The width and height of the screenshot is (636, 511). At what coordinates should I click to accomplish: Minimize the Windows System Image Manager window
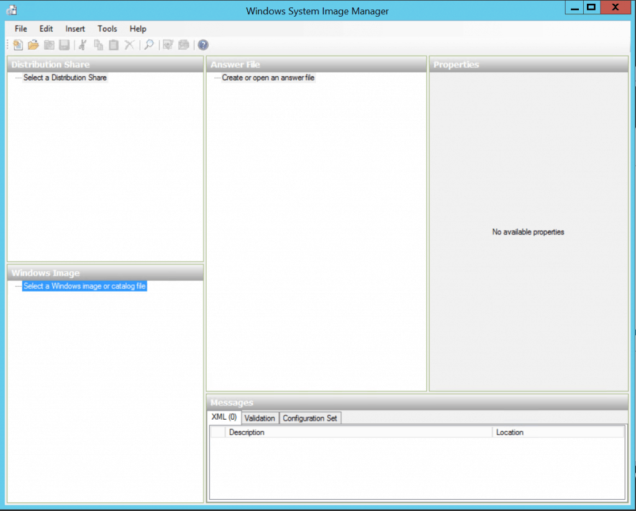575,7
